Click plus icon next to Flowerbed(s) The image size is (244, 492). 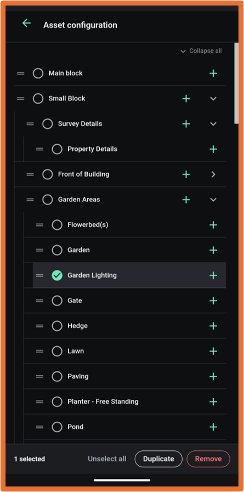tap(213, 225)
